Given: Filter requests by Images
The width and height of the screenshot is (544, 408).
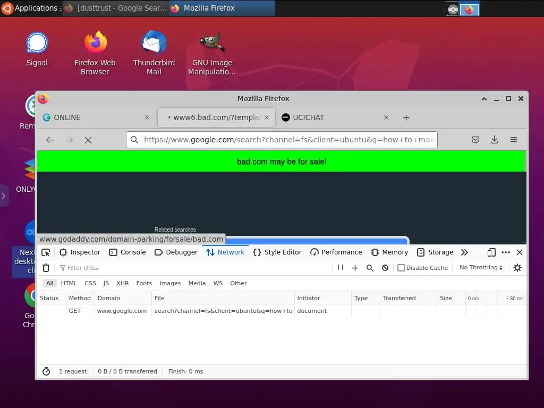Looking at the screenshot, I should pos(170,284).
